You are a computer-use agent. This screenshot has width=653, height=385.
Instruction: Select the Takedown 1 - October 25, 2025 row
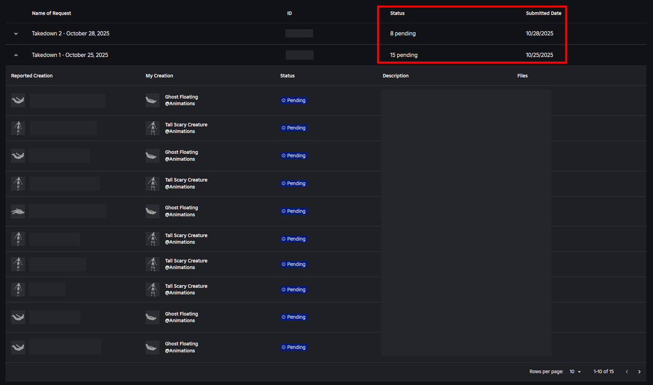(x=326, y=55)
